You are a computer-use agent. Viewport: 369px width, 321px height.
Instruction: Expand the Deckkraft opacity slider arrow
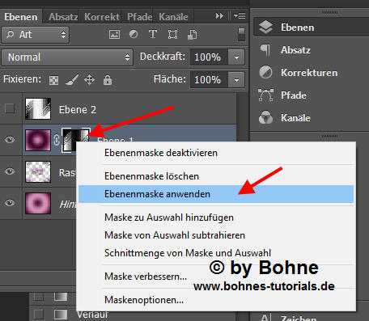(x=236, y=57)
